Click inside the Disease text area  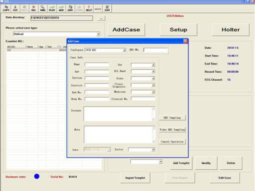[x=117, y=114]
